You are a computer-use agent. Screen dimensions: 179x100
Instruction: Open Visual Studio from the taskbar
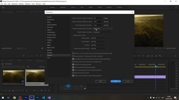[49, 97]
